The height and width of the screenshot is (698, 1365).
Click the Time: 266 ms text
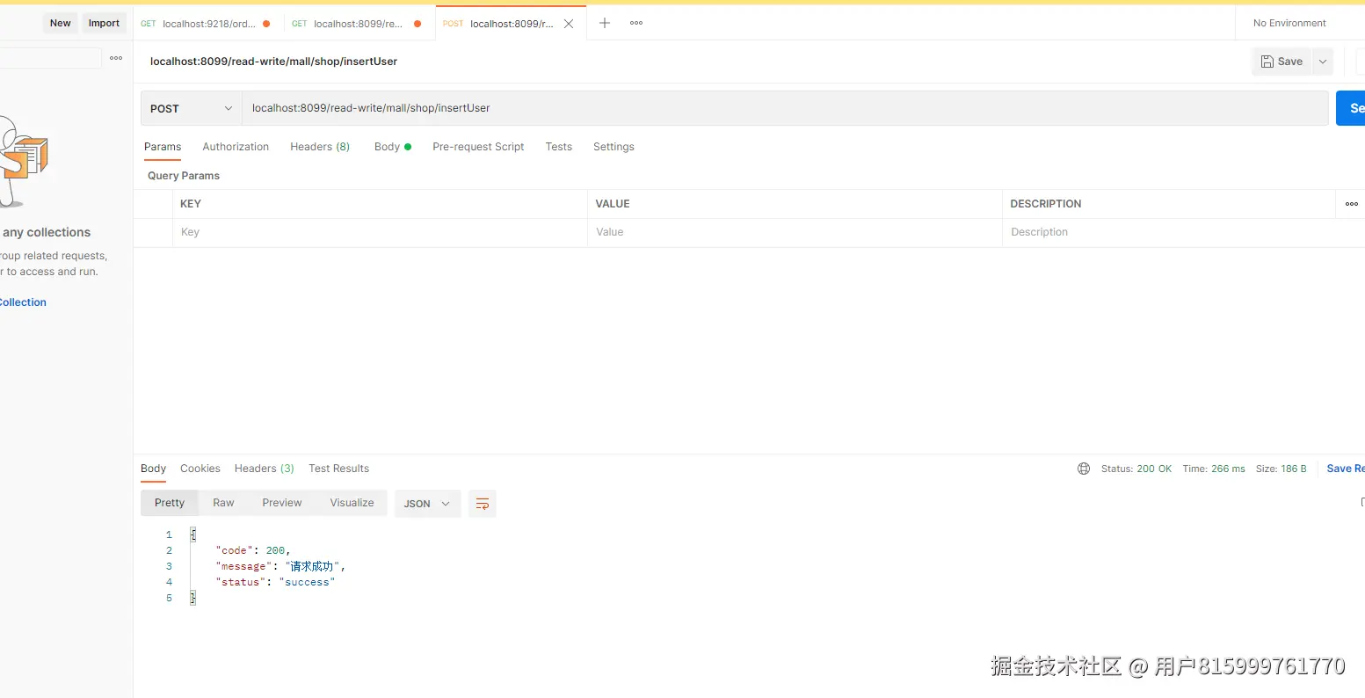[x=1214, y=469]
